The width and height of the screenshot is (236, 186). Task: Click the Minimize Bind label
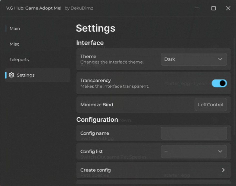[97, 105]
